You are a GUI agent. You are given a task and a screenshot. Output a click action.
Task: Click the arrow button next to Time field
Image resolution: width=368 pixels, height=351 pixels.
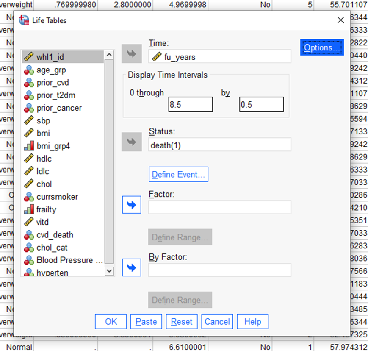tap(131, 54)
